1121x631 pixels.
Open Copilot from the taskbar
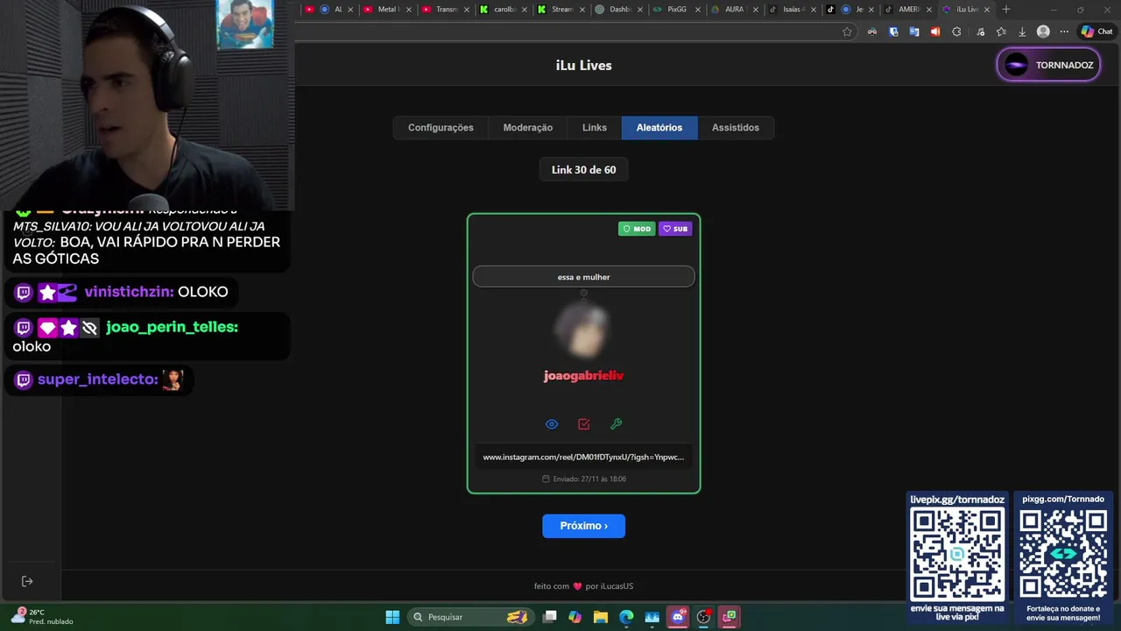coord(575,617)
